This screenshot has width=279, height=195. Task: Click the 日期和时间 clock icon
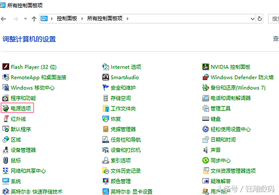point(206,140)
